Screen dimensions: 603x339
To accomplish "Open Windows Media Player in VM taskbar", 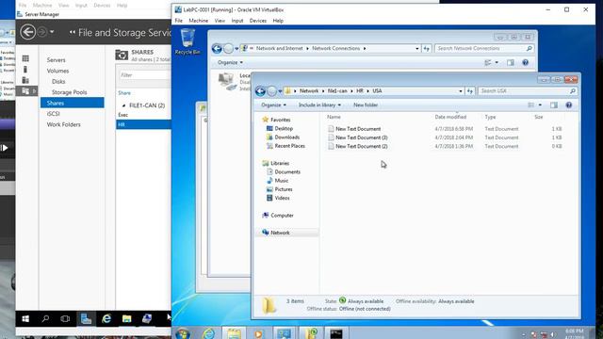I will tap(258, 333).
